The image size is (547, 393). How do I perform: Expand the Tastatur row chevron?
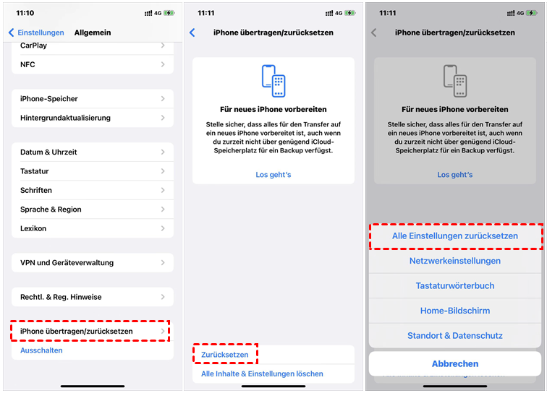[163, 171]
